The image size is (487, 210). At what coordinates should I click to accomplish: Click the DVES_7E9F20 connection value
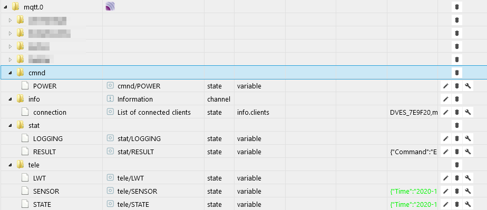point(414,112)
